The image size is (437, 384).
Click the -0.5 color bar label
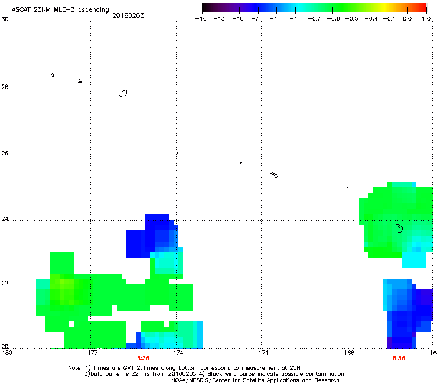coord(352,19)
